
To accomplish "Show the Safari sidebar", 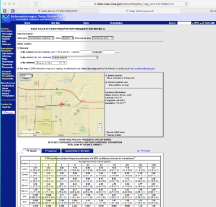I will [36, 4].
